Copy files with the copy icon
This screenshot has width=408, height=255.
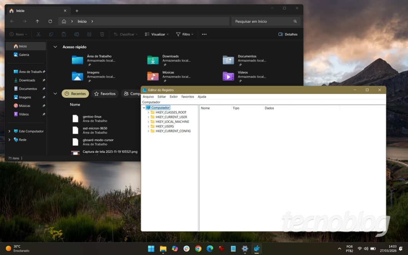click(x=51, y=34)
